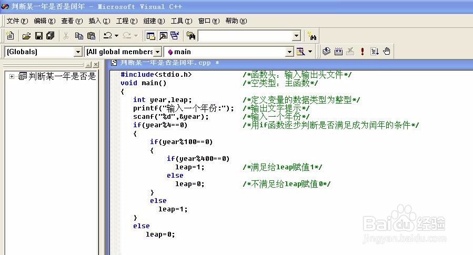Image resolution: width=473 pixels, height=255 pixels.
Task: Open the 工具 menu
Action: pos(182,21)
